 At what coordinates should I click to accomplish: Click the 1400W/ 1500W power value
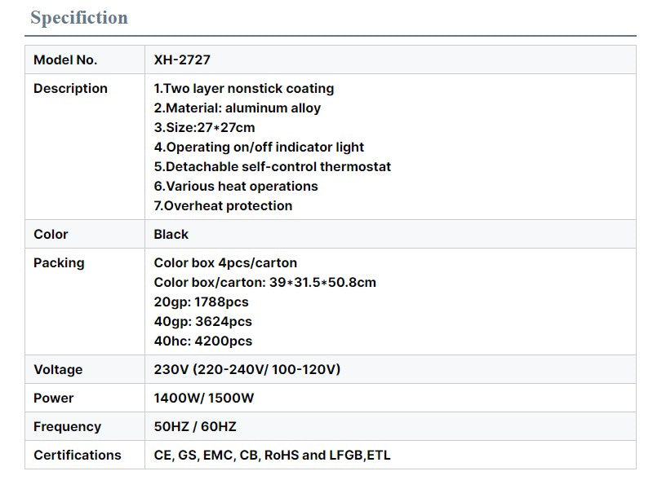click(204, 398)
